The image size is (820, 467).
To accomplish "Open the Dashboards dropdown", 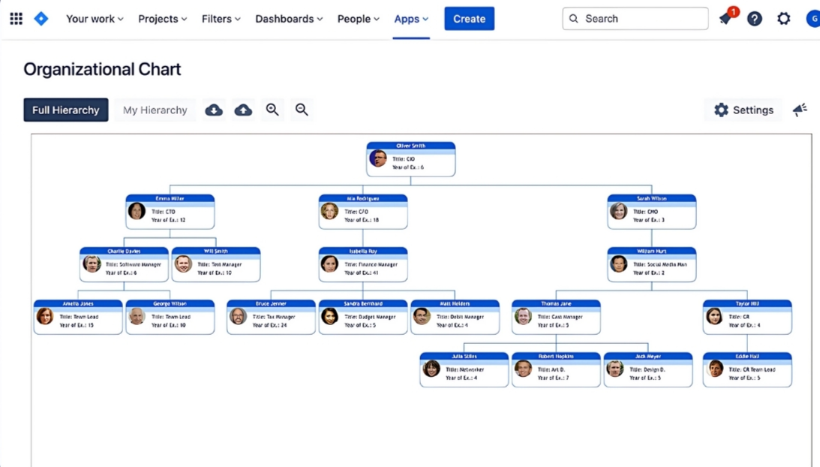I will (x=288, y=19).
